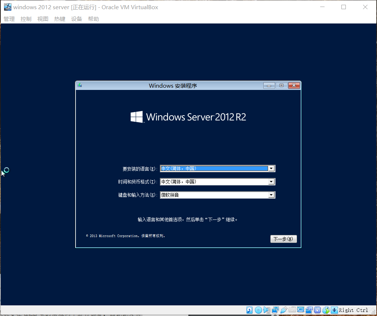Click the video recording status icon
377x316 pixels.
click(309, 310)
